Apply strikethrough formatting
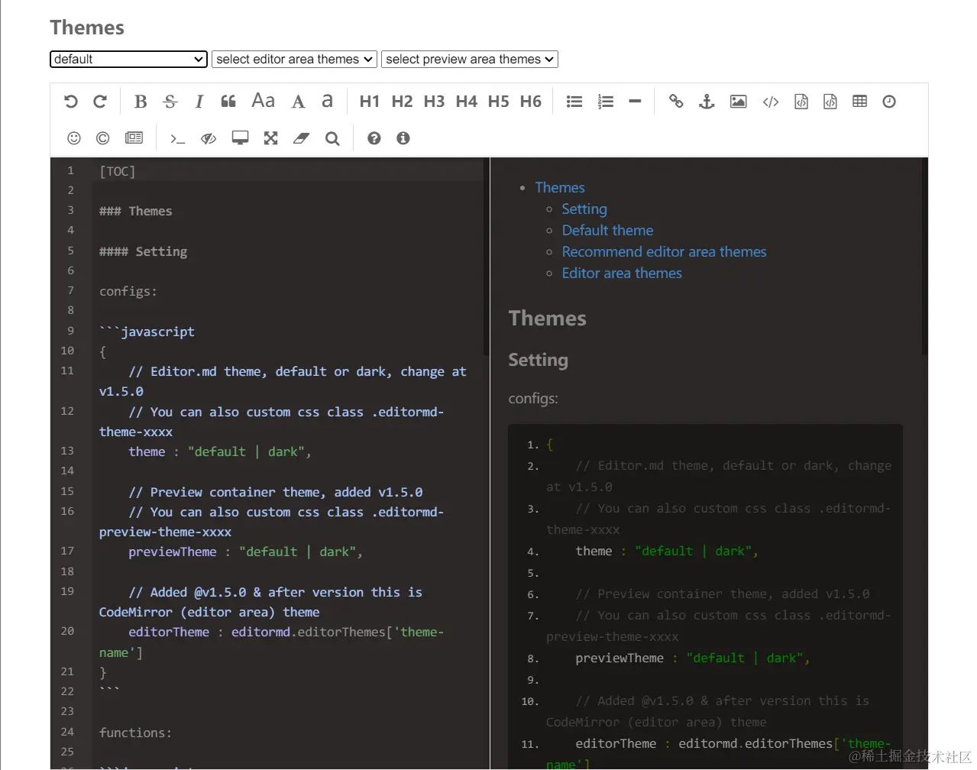Image resolution: width=977 pixels, height=770 pixels. [170, 102]
